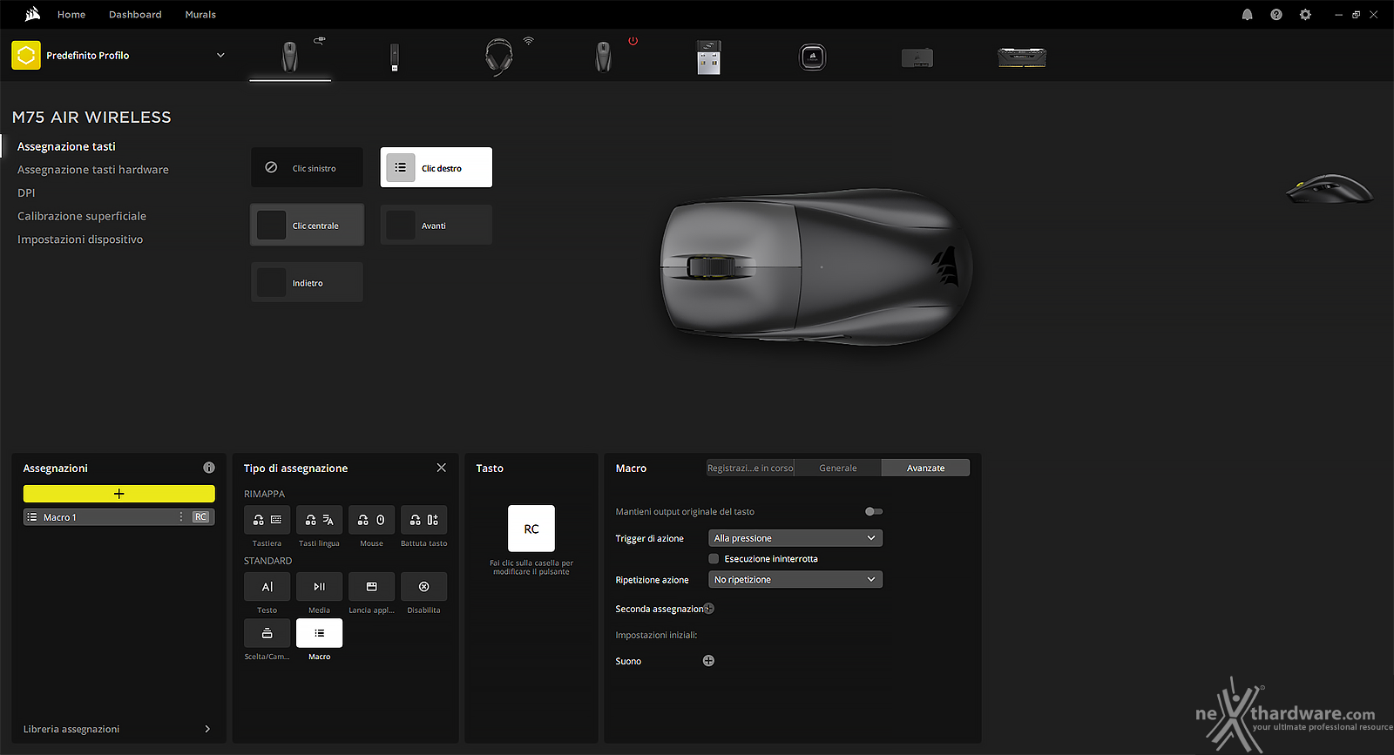The image size is (1394, 755).
Task: Choose Lancia applicazione assignment type
Action: pos(371,587)
